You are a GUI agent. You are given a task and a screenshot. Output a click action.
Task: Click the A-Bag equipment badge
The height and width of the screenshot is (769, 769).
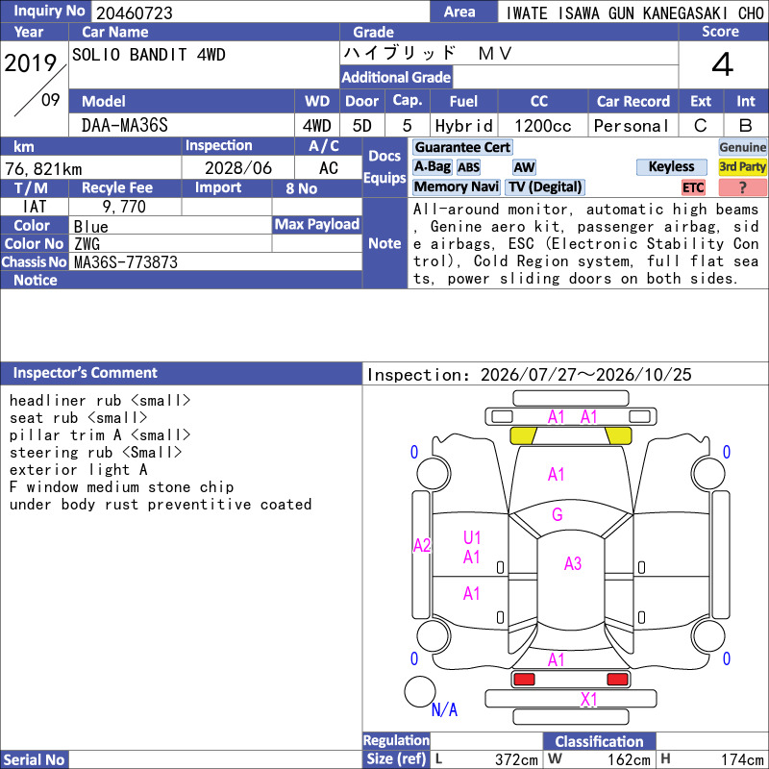point(432,166)
